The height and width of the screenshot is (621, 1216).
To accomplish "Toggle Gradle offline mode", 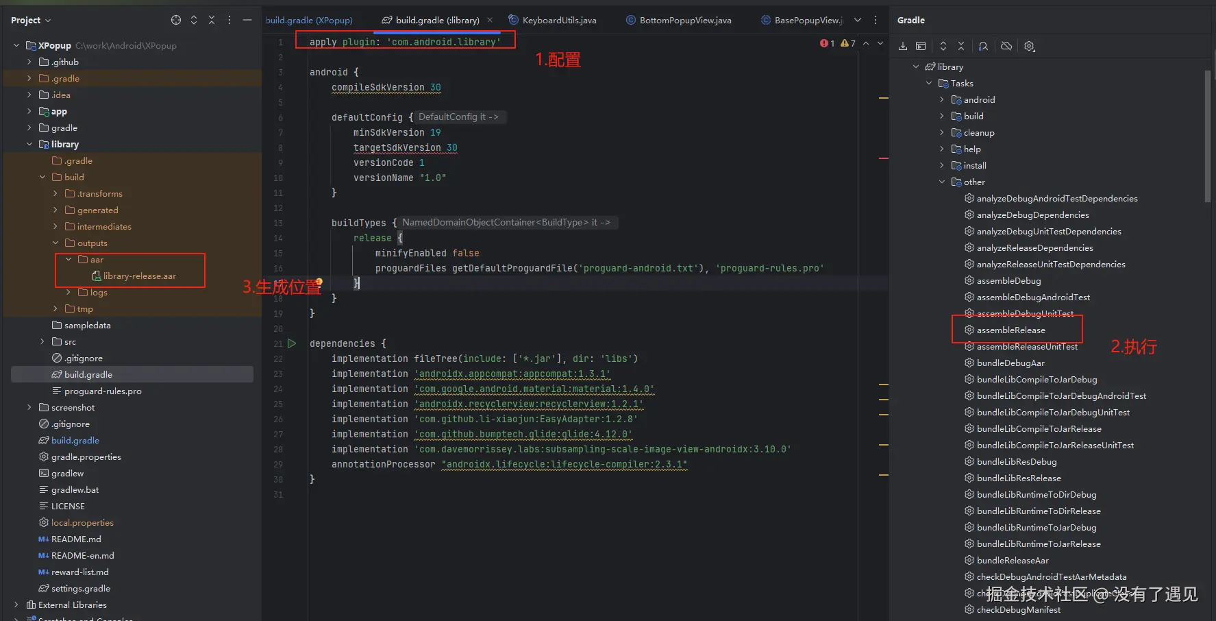I will pyautogui.click(x=1006, y=46).
